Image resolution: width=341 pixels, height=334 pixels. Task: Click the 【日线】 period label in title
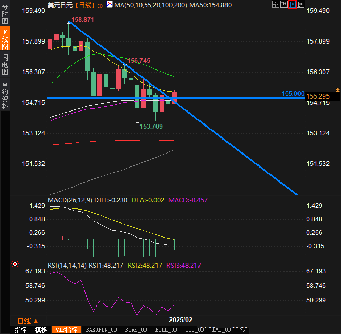85,5
